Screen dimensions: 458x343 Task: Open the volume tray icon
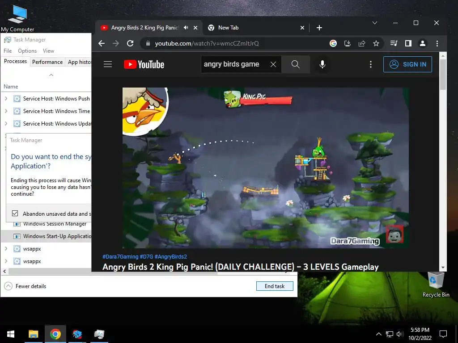tap(400, 334)
